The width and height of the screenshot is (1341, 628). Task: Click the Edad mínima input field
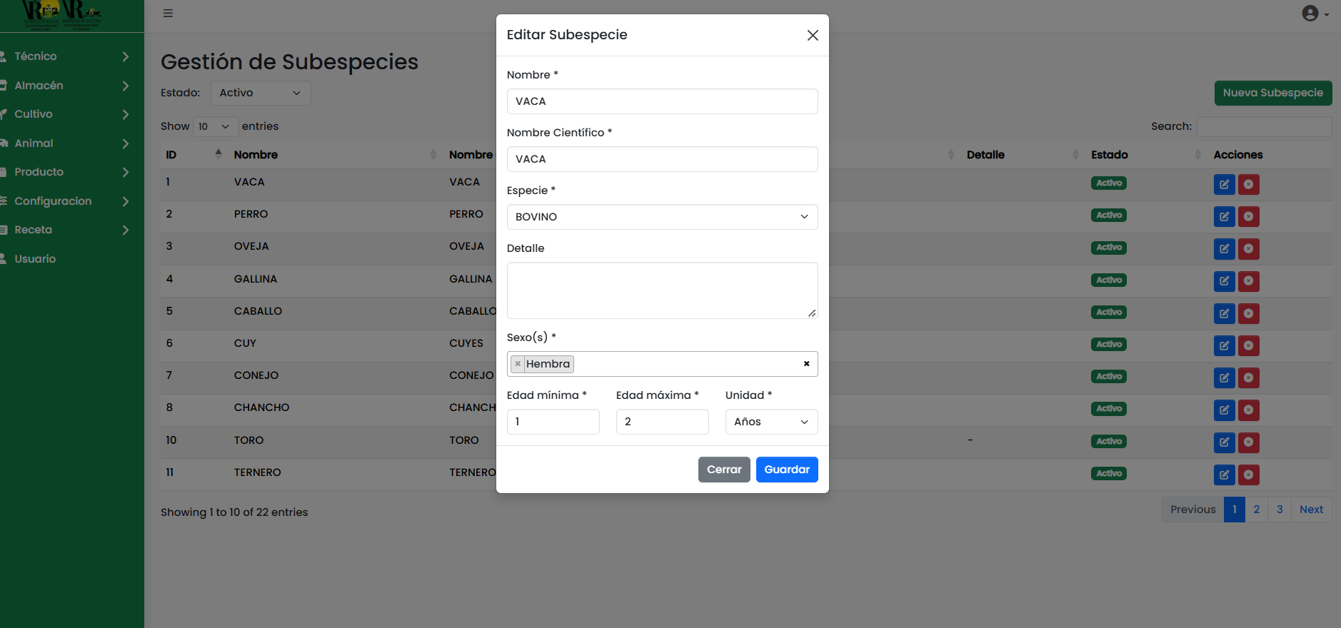(553, 422)
